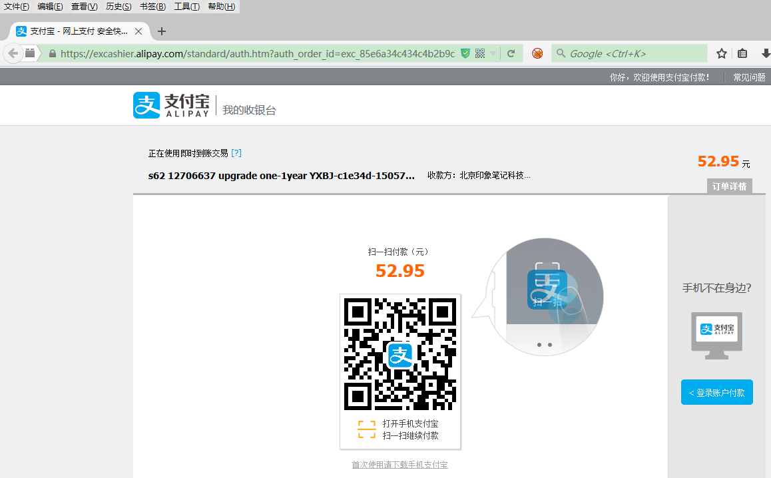Click the 登录账户付款 blue button
Image resolution: width=771 pixels, height=478 pixels.
[716, 392]
